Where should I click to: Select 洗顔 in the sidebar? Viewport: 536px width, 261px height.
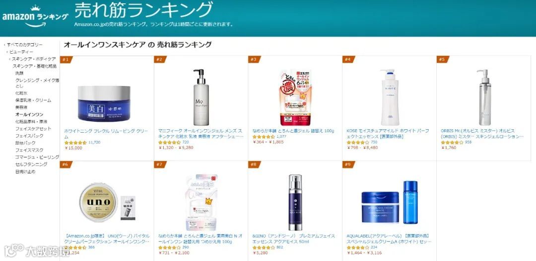click(19, 73)
